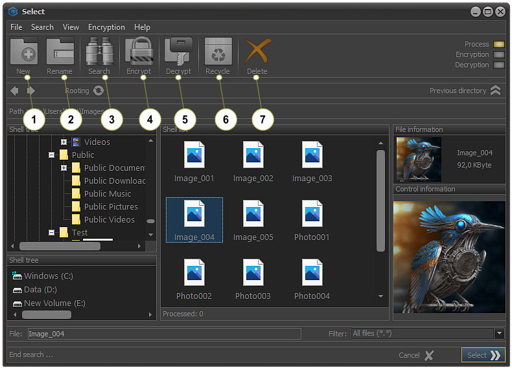Select the Windows (C:) drive
512x370 pixels.
43,276
